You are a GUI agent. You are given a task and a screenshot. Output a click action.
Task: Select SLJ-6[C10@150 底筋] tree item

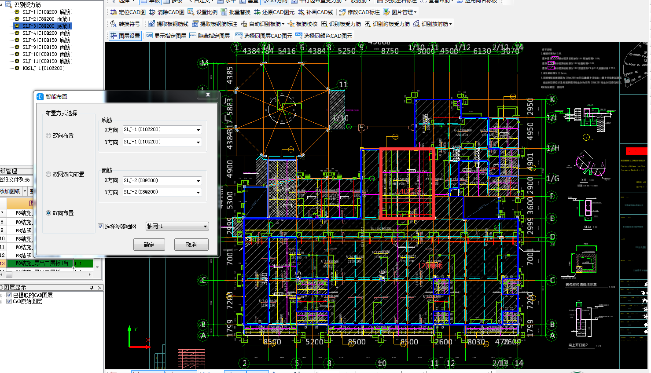pyautogui.click(x=48, y=40)
